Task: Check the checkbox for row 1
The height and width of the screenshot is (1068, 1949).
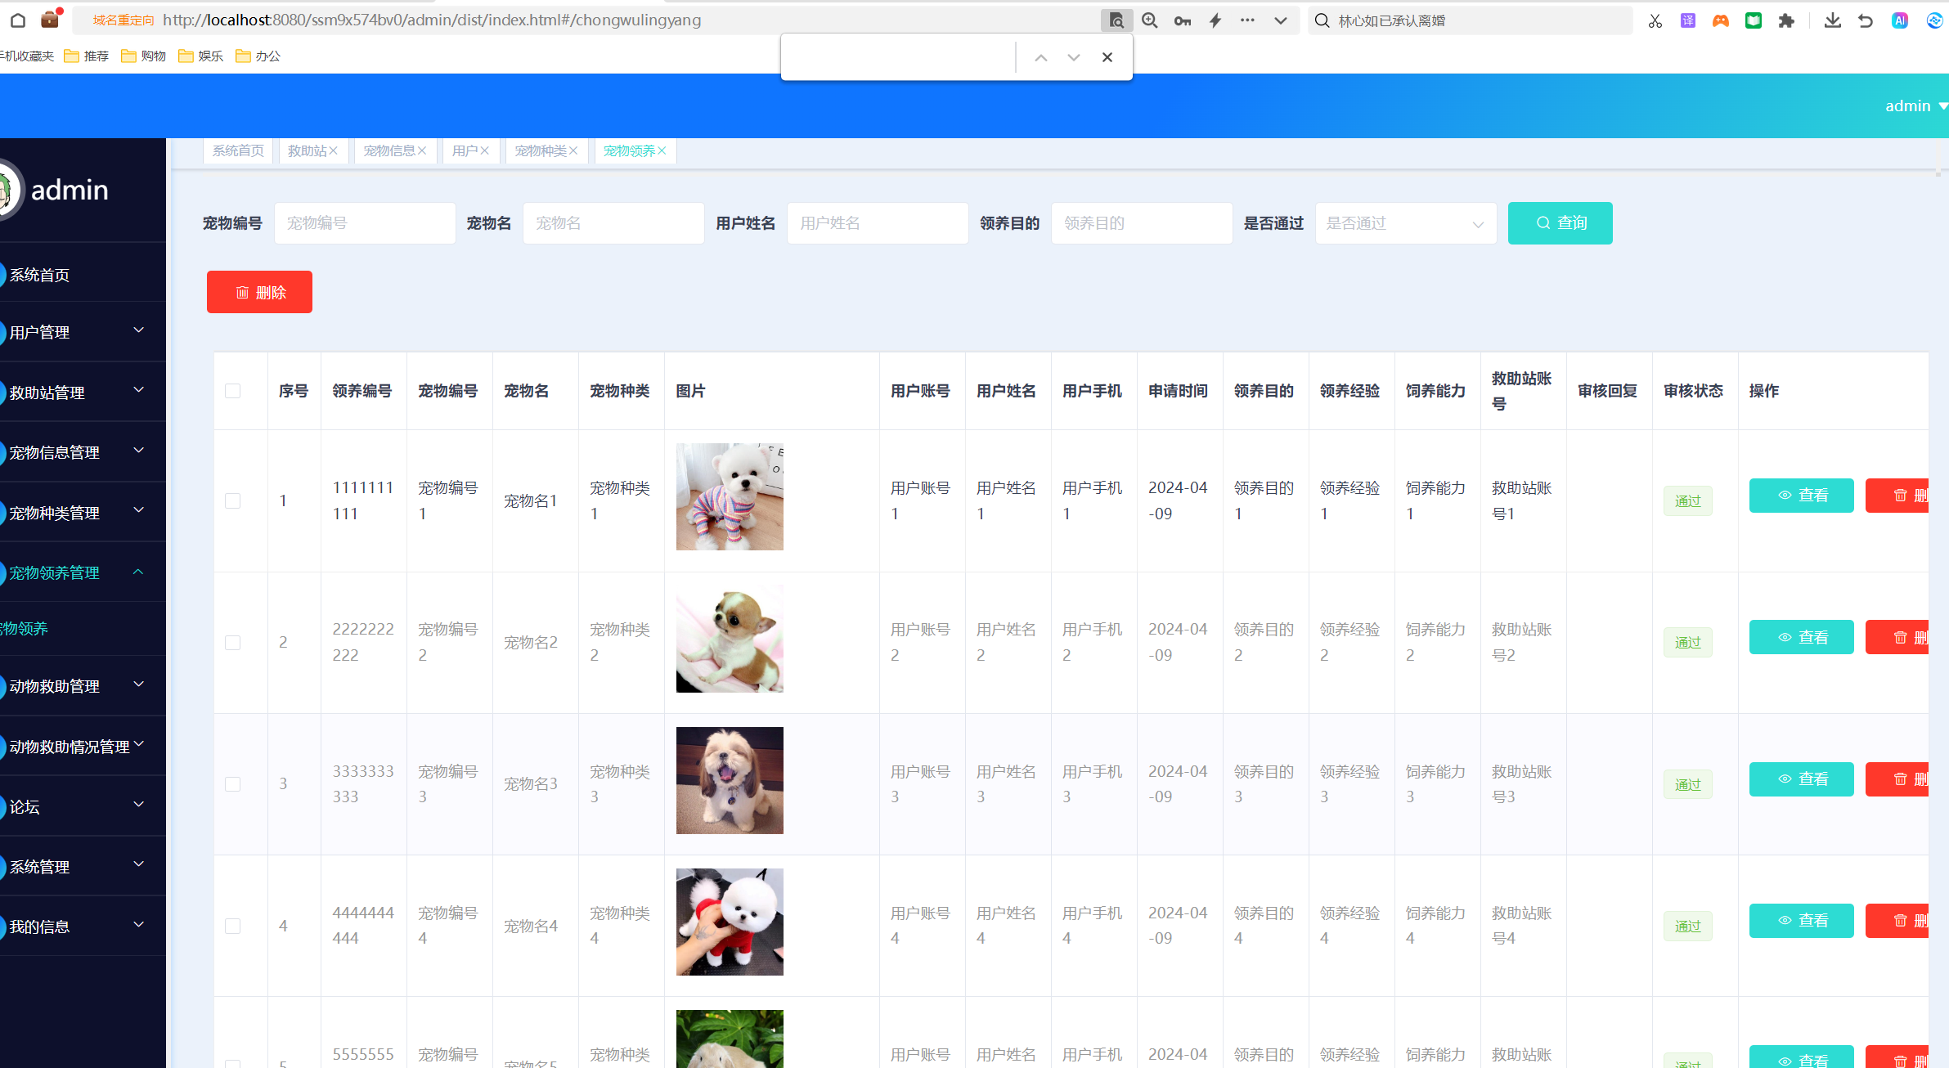Action: (x=233, y=500)
